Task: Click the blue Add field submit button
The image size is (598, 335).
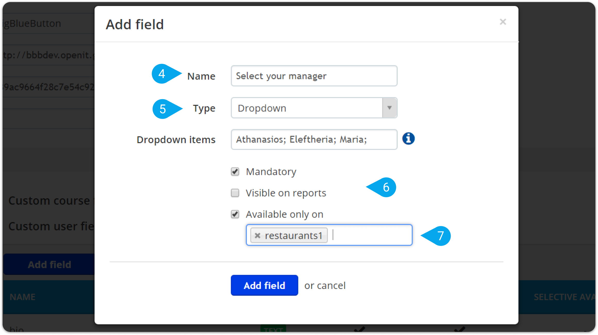Action: pyautogui.click(x=264, y=285)
